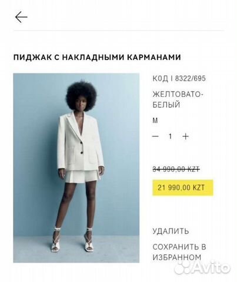237x282 pixels.
Task: Go back using the left arrow
Action: tap(21, 17)
